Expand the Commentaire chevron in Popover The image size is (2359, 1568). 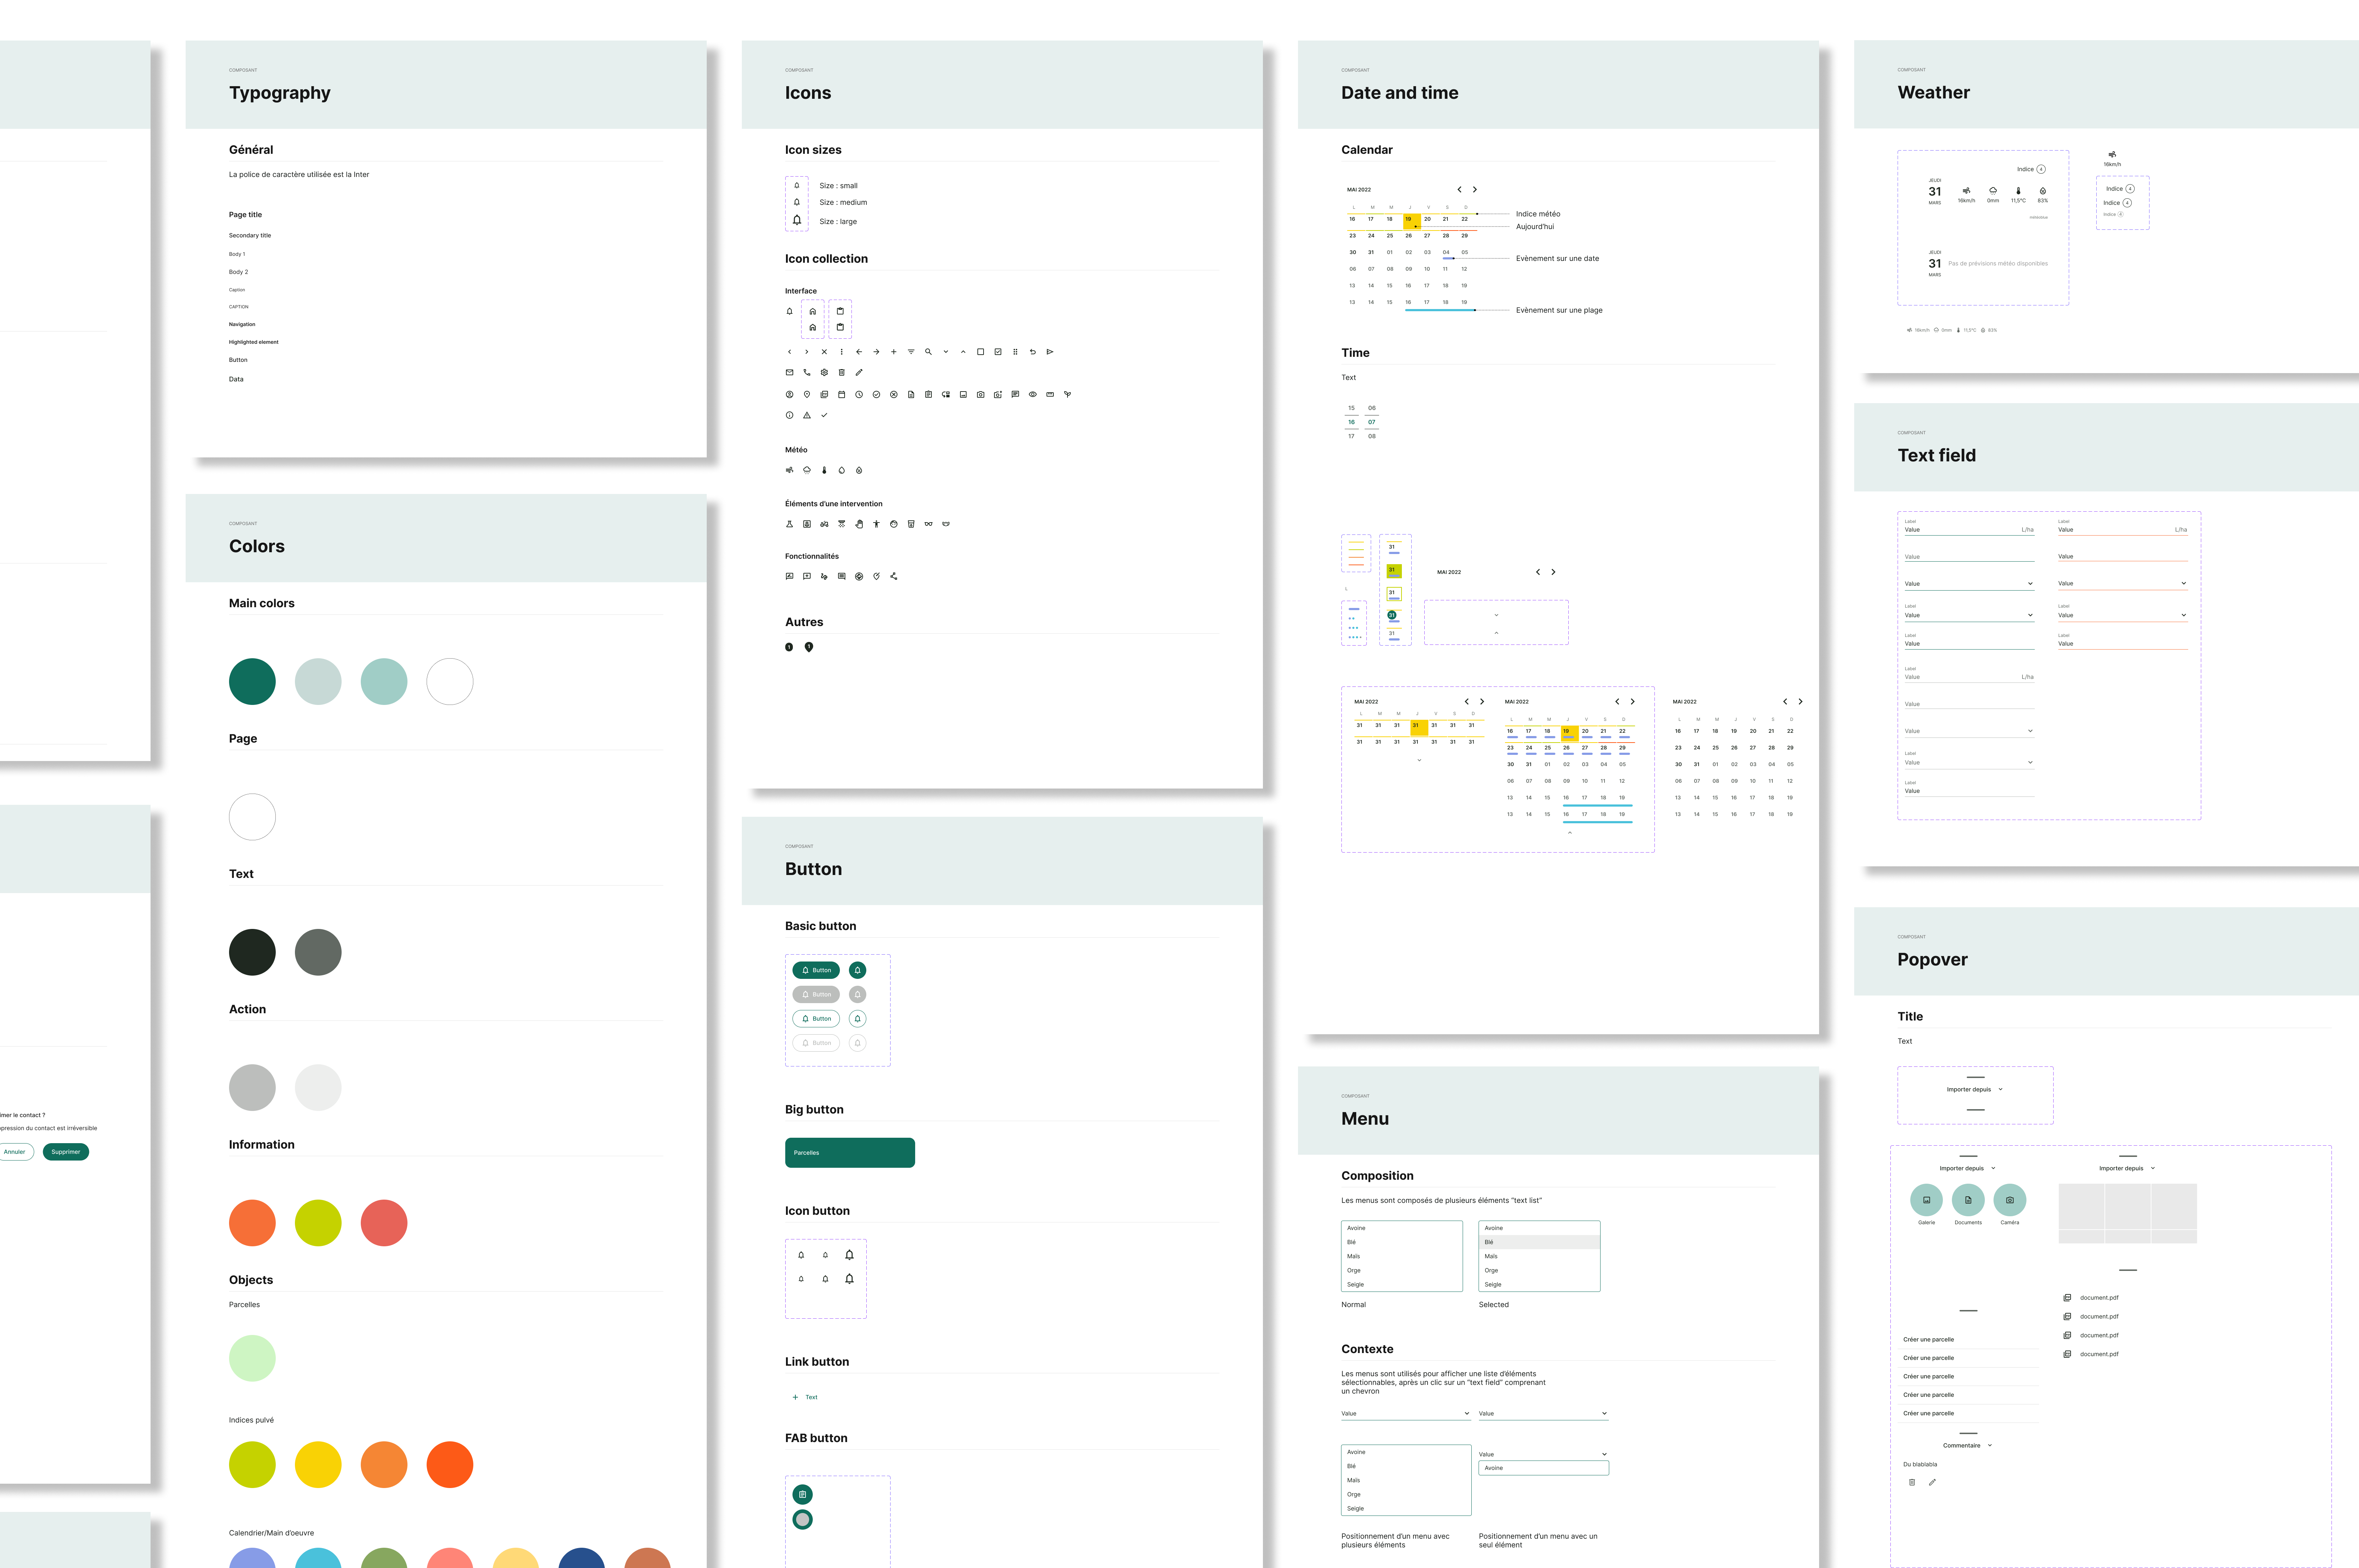pyautogui.click(x=1990, y=1445)
